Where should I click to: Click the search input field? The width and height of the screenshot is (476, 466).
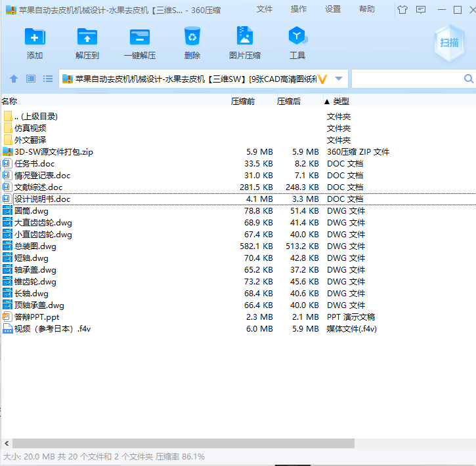coord(408,79)
